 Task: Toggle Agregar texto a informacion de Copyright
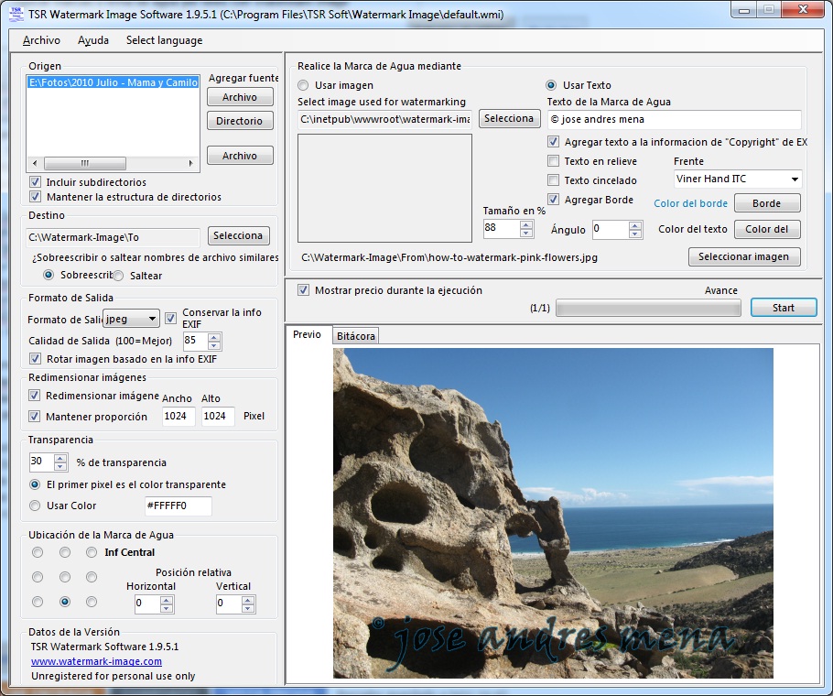point(554,142)
